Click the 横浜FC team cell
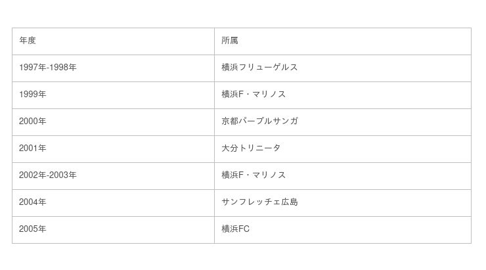 pos(236,229)
